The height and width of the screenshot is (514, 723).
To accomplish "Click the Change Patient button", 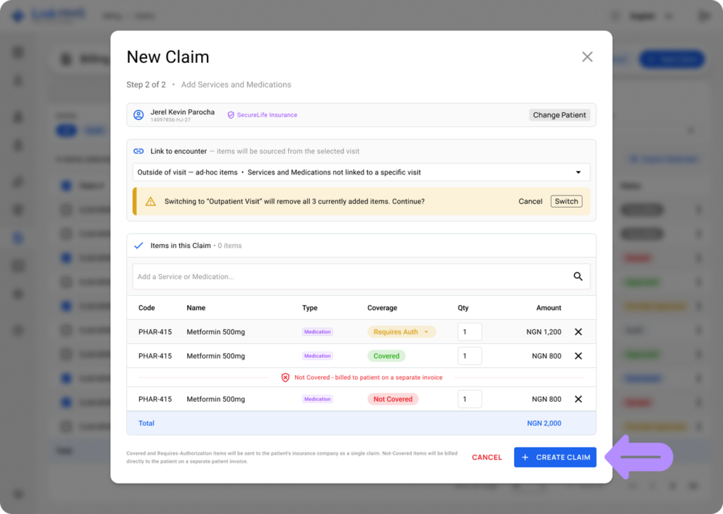I will click(x=559, y=115).
